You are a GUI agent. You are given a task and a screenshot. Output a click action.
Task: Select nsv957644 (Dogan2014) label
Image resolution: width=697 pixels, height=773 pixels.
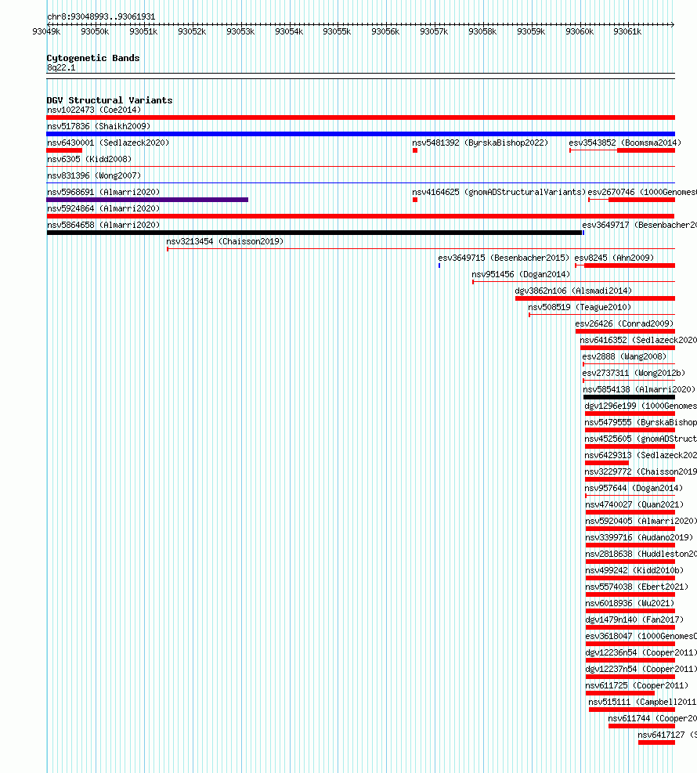(x=634, y=488)
